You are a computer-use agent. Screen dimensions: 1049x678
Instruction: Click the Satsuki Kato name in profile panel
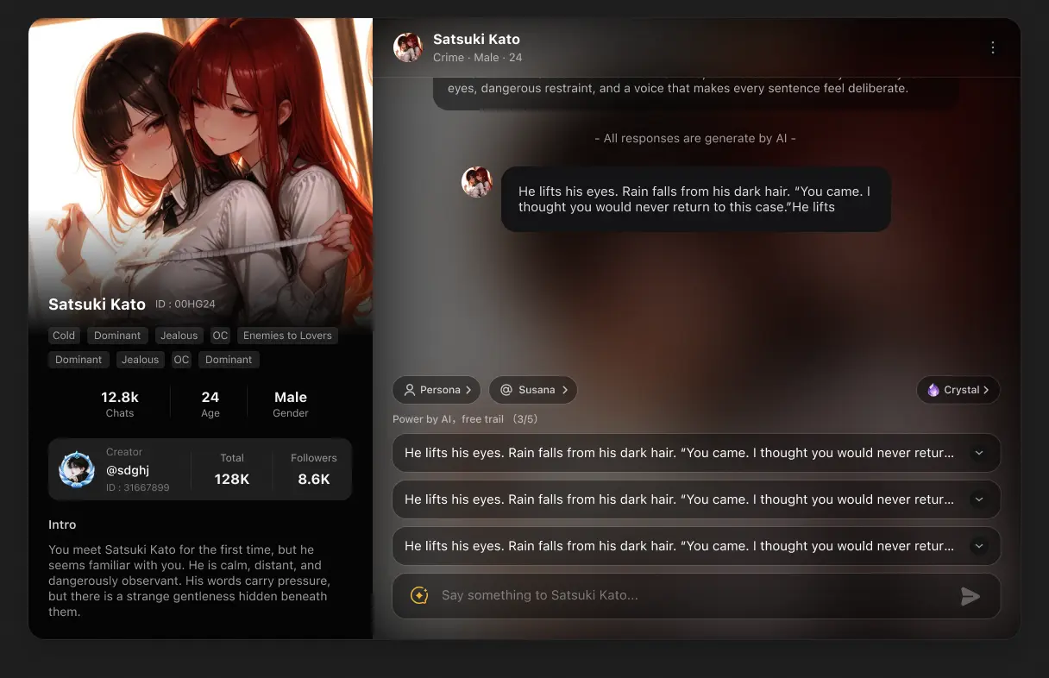pos(97,304)
